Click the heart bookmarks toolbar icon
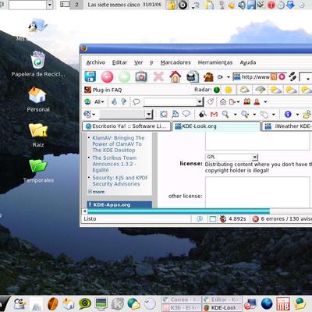 pyautogui.click(x=141, y=77)
